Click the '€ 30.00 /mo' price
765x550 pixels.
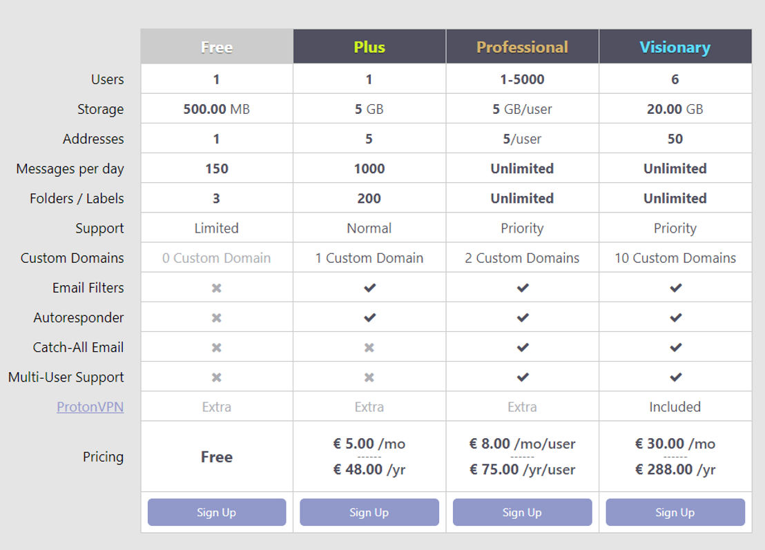tap(675, 443)
